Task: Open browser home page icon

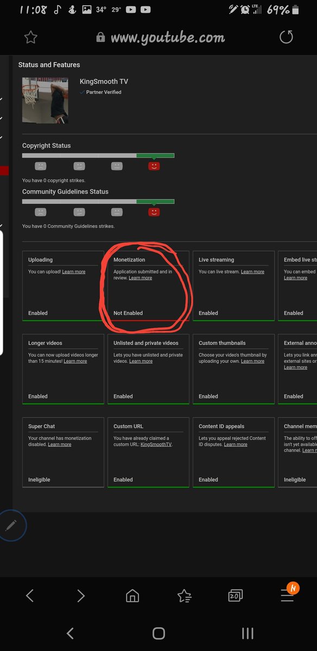Action: pos(132,596)
